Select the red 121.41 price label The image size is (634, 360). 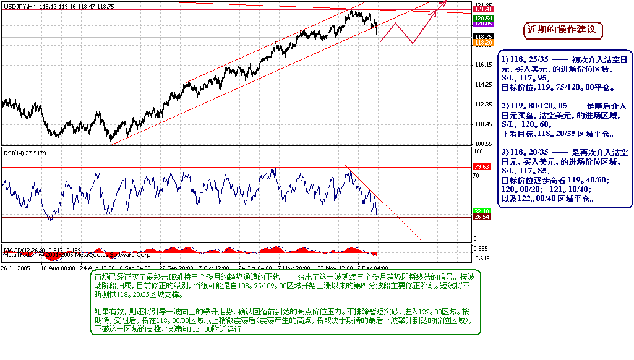coord(483,9)
